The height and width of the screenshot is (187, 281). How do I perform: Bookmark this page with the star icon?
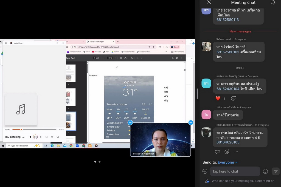(x=154, y=47)
